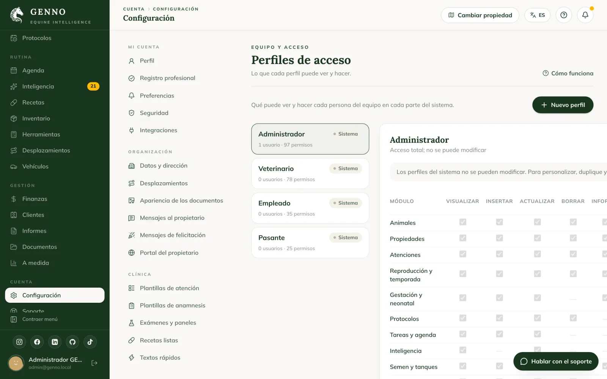This screenshot has width=607, height=379.
Task: Go to Clientes in the sidebar
Action: pos(55,215)
